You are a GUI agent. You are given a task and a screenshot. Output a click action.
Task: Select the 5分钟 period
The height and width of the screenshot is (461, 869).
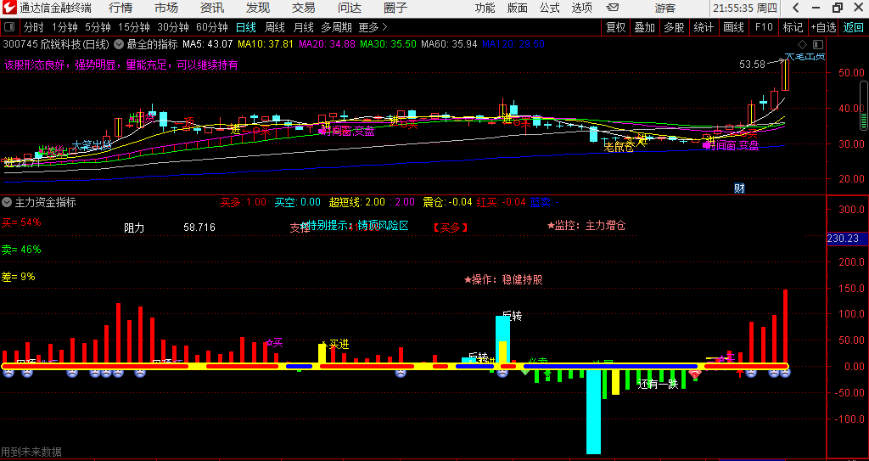pyautogui.click(x=98, y=27)
